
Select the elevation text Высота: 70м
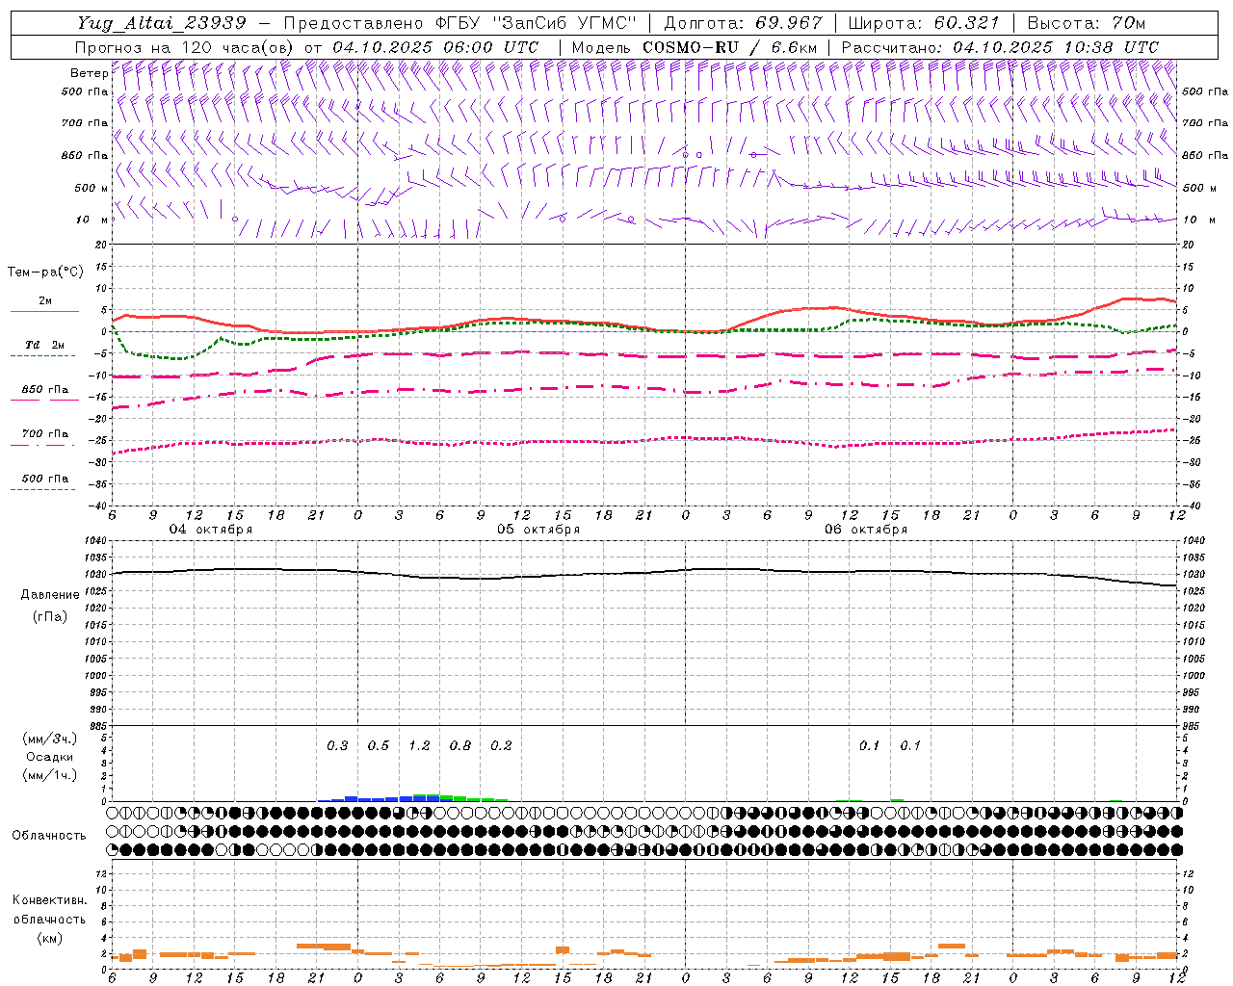point(1087,23)
